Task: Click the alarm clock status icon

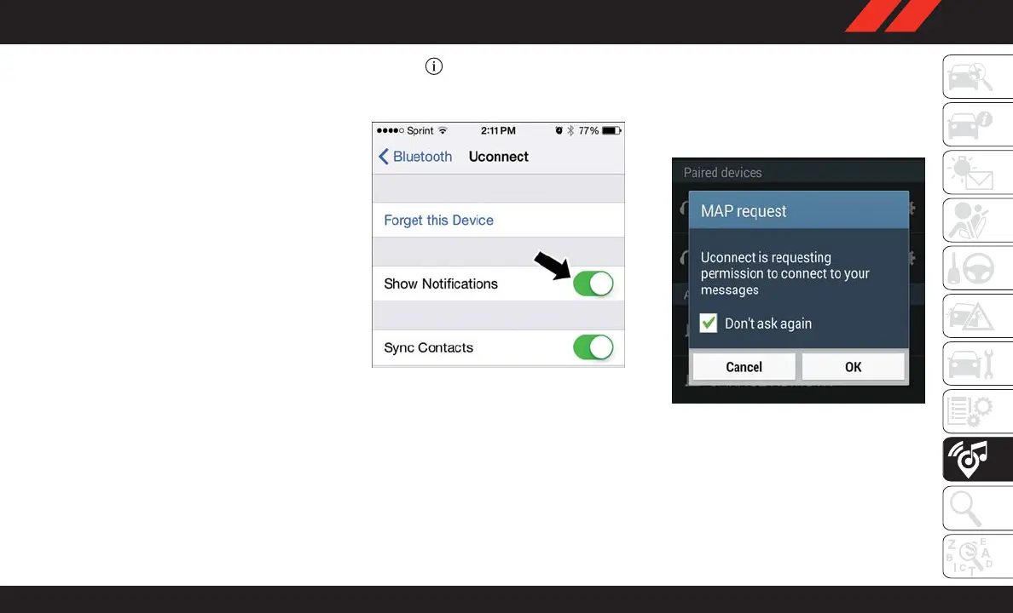Action: click(559, 130)
